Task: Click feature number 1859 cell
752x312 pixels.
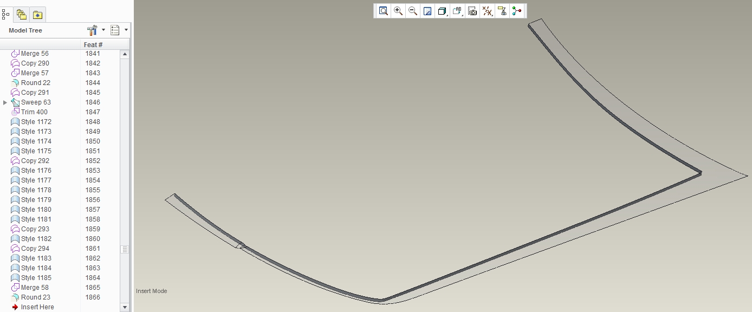Action: 93,229
